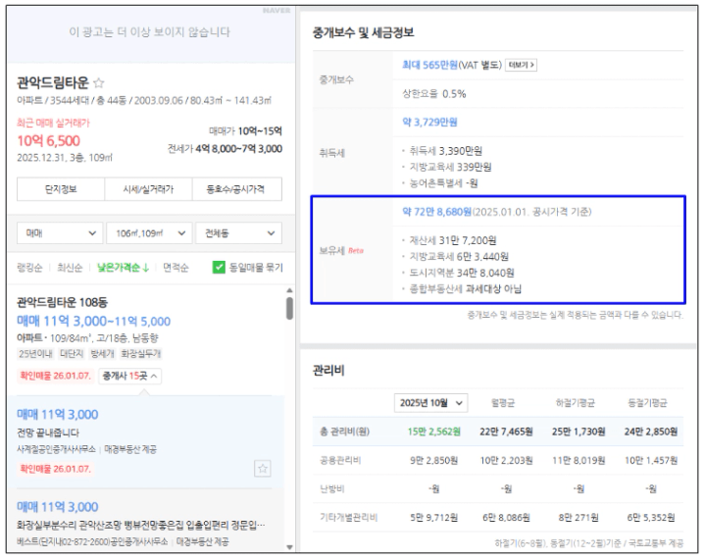
Task: Open the 매매 11억 3,000~11억 5,000 listing
Action: [93, 321]
